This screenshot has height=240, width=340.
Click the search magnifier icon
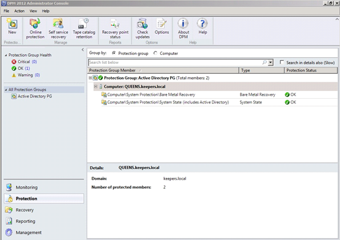pos(264,62)
